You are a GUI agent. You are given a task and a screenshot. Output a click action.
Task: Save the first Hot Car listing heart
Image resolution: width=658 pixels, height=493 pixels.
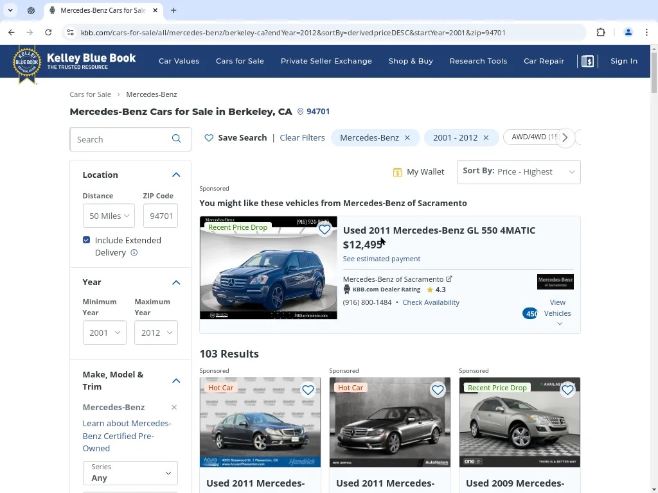pyautogui.click(x=308, y=390)
